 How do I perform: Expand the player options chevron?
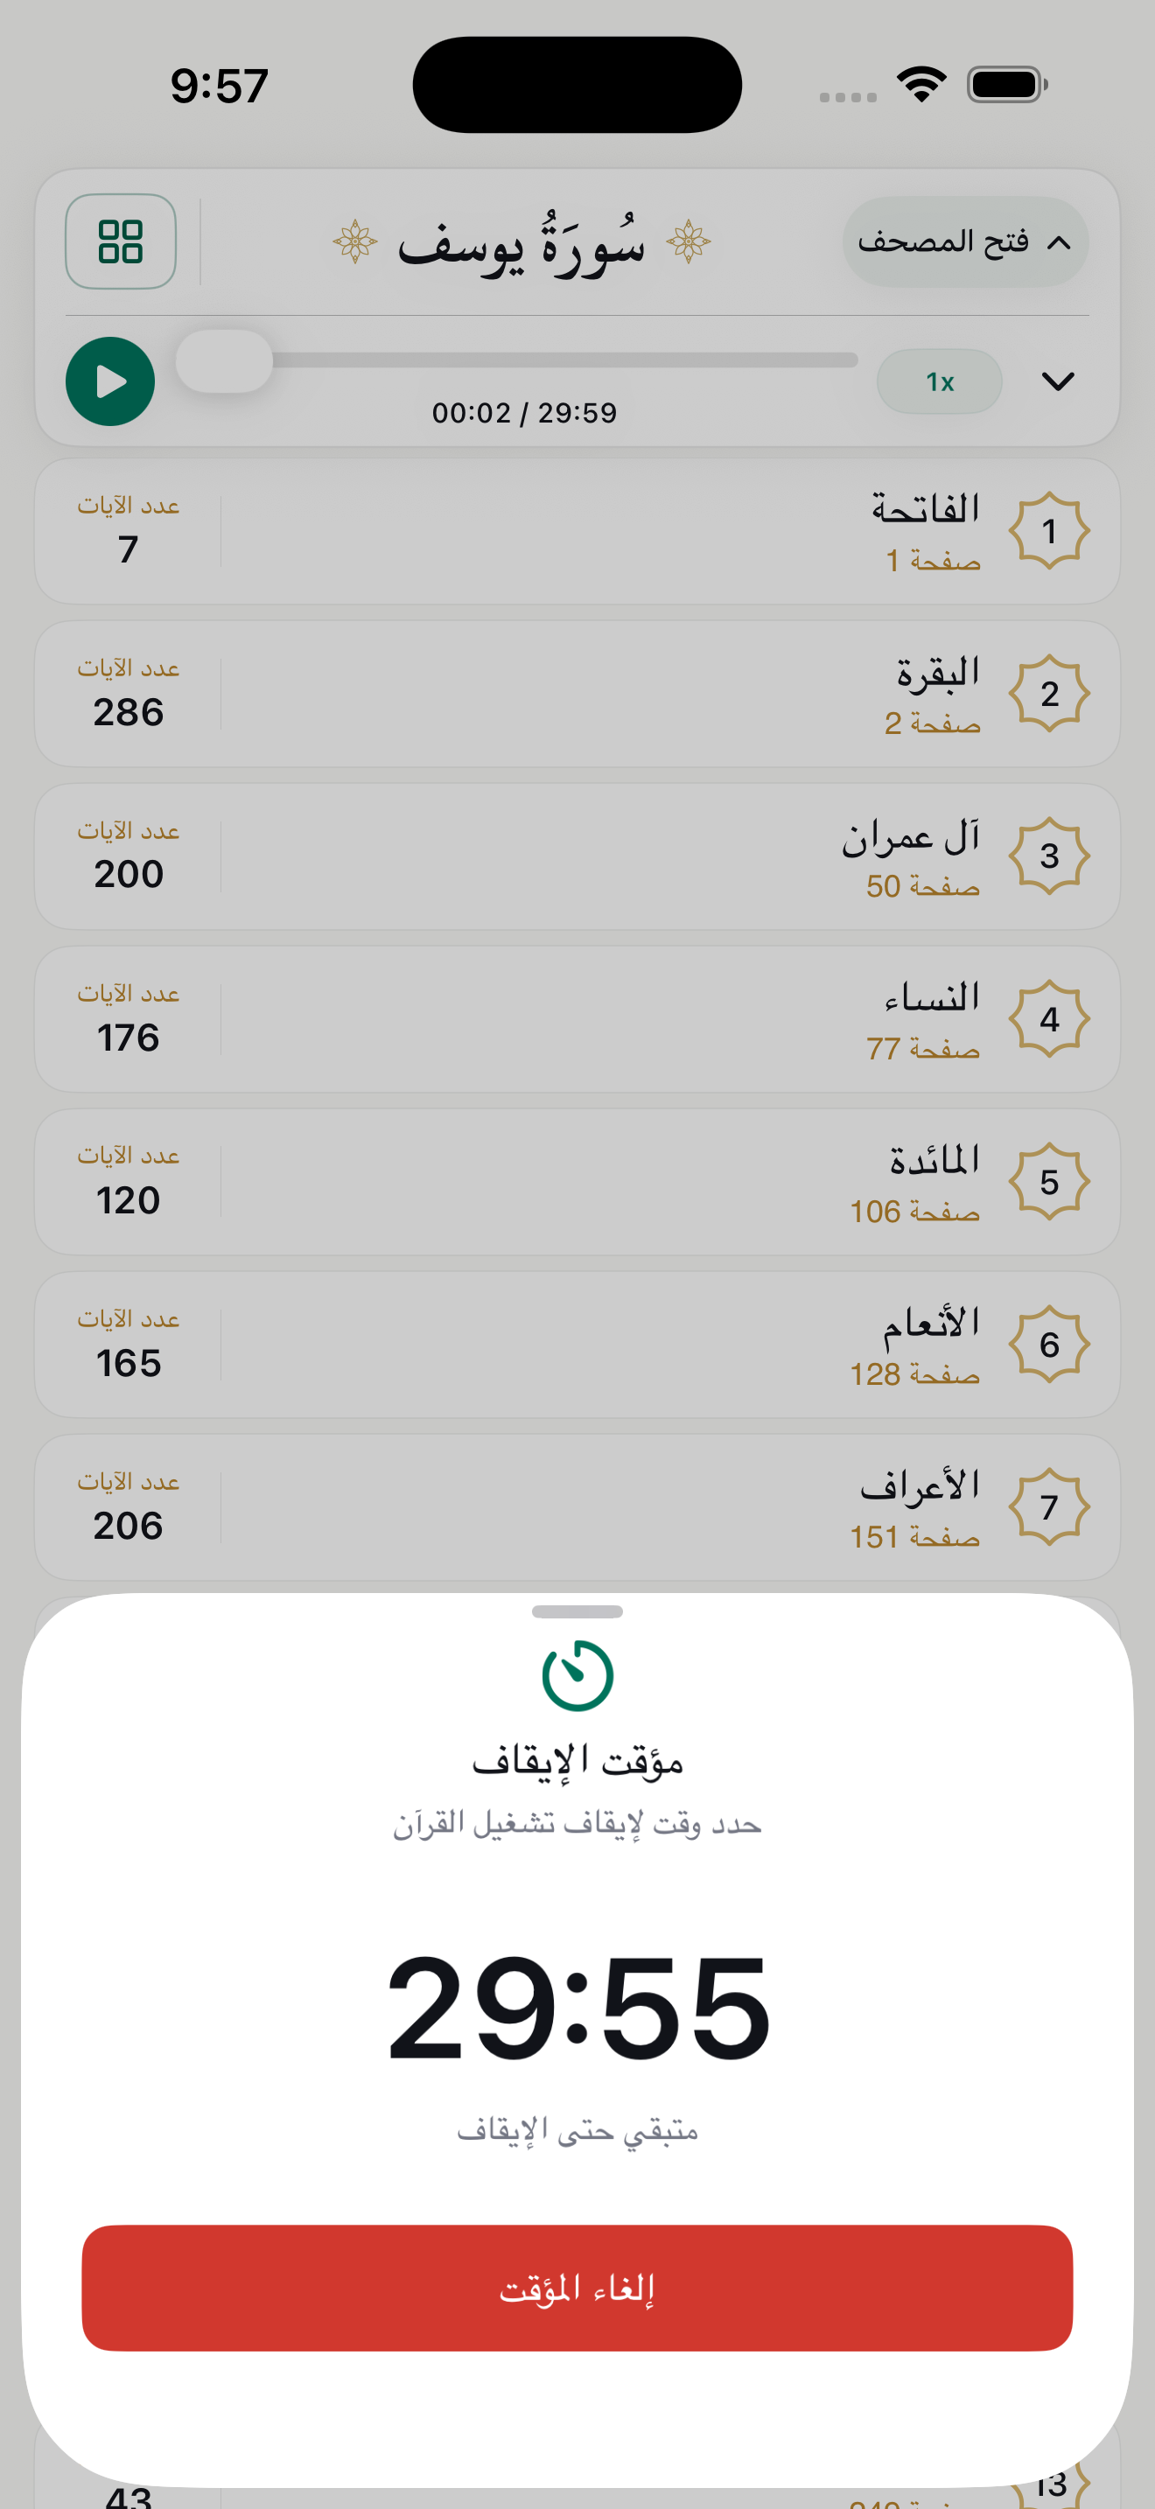[x=1058, y=381]
